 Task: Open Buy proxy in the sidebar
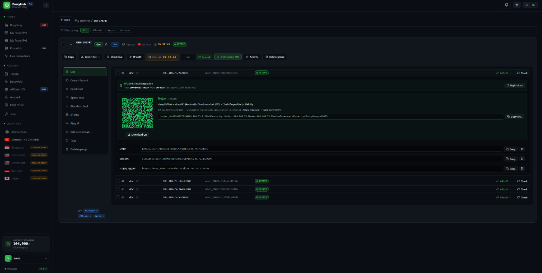pyautogui.click(x=26, y=25)
